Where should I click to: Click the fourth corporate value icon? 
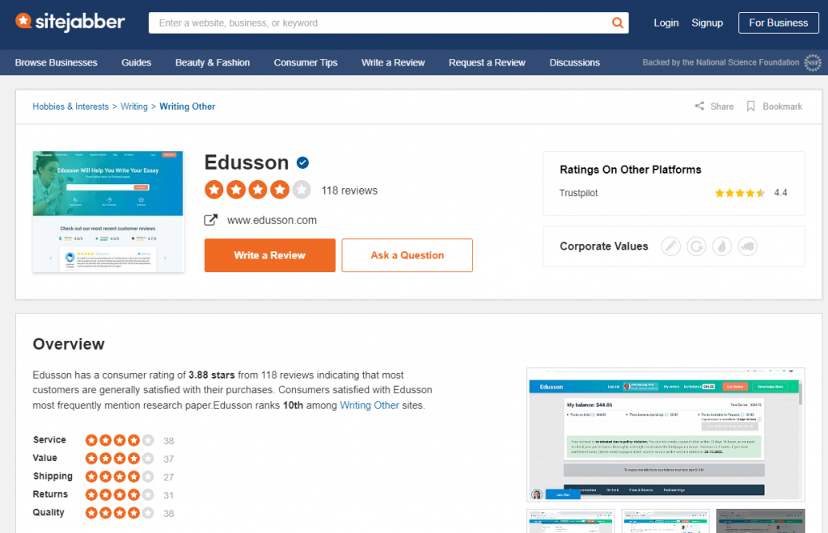[748, 246]
